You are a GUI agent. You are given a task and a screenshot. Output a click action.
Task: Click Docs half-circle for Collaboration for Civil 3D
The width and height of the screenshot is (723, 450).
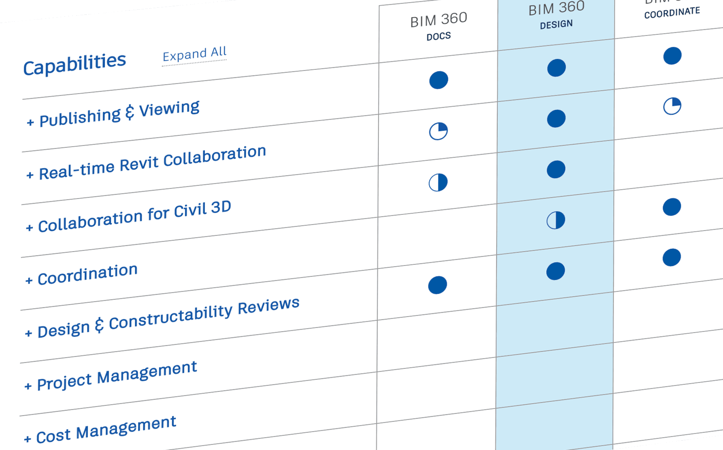[438, 182]
